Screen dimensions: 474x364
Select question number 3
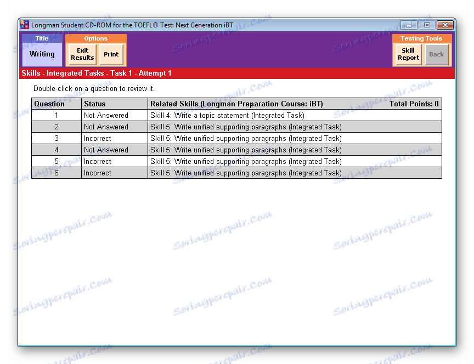coord(57,138)
